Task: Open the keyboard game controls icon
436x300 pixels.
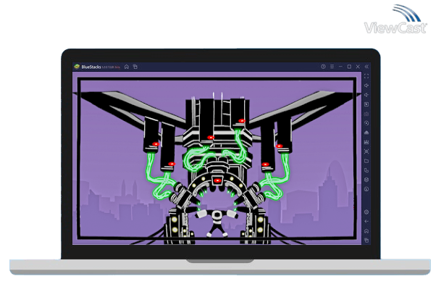Action: (366, 114)
